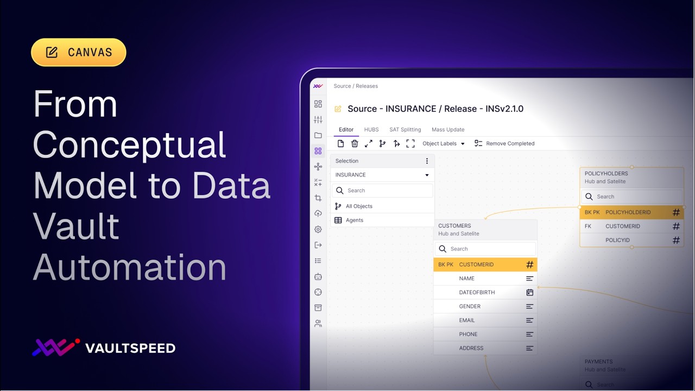The image size is (695, 391).
Task: Open the robot icon in left sidebar
Action: point(318,276)
